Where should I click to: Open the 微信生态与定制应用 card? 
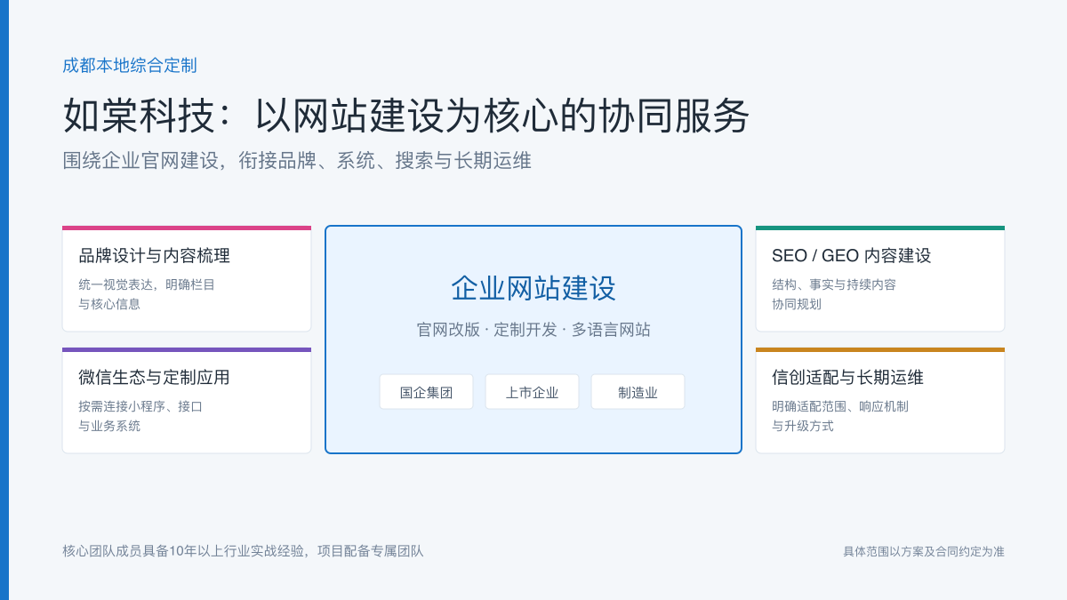tap(187, 401)
